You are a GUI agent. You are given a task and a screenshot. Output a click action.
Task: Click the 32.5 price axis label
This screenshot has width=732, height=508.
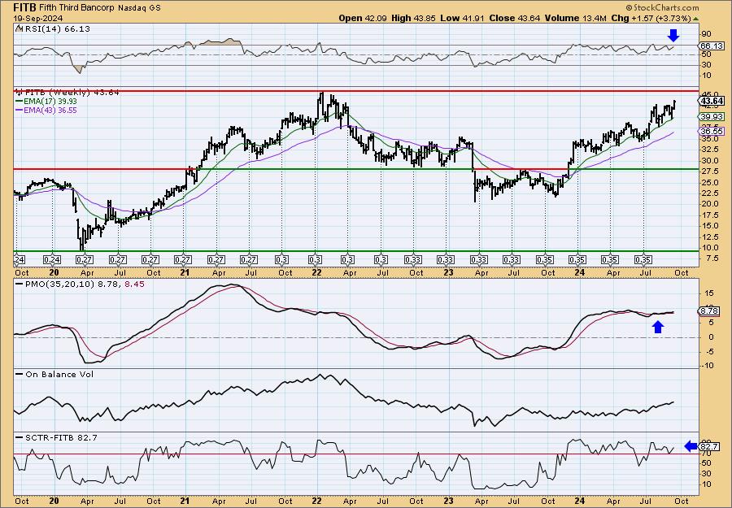click(709, 150)
